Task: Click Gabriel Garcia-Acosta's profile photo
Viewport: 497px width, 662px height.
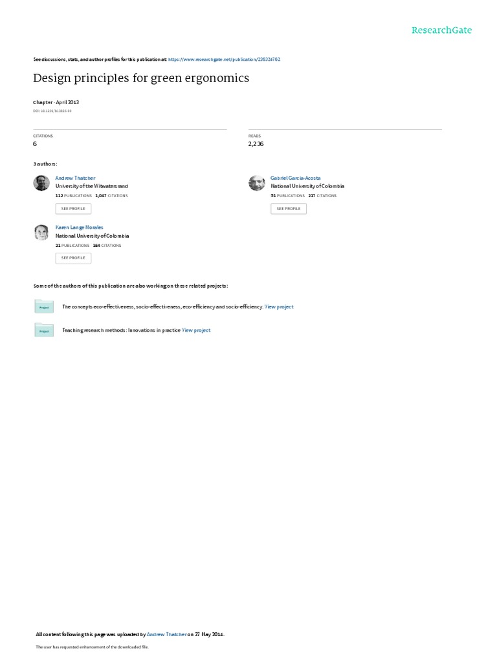Action: tap(256, 183)
